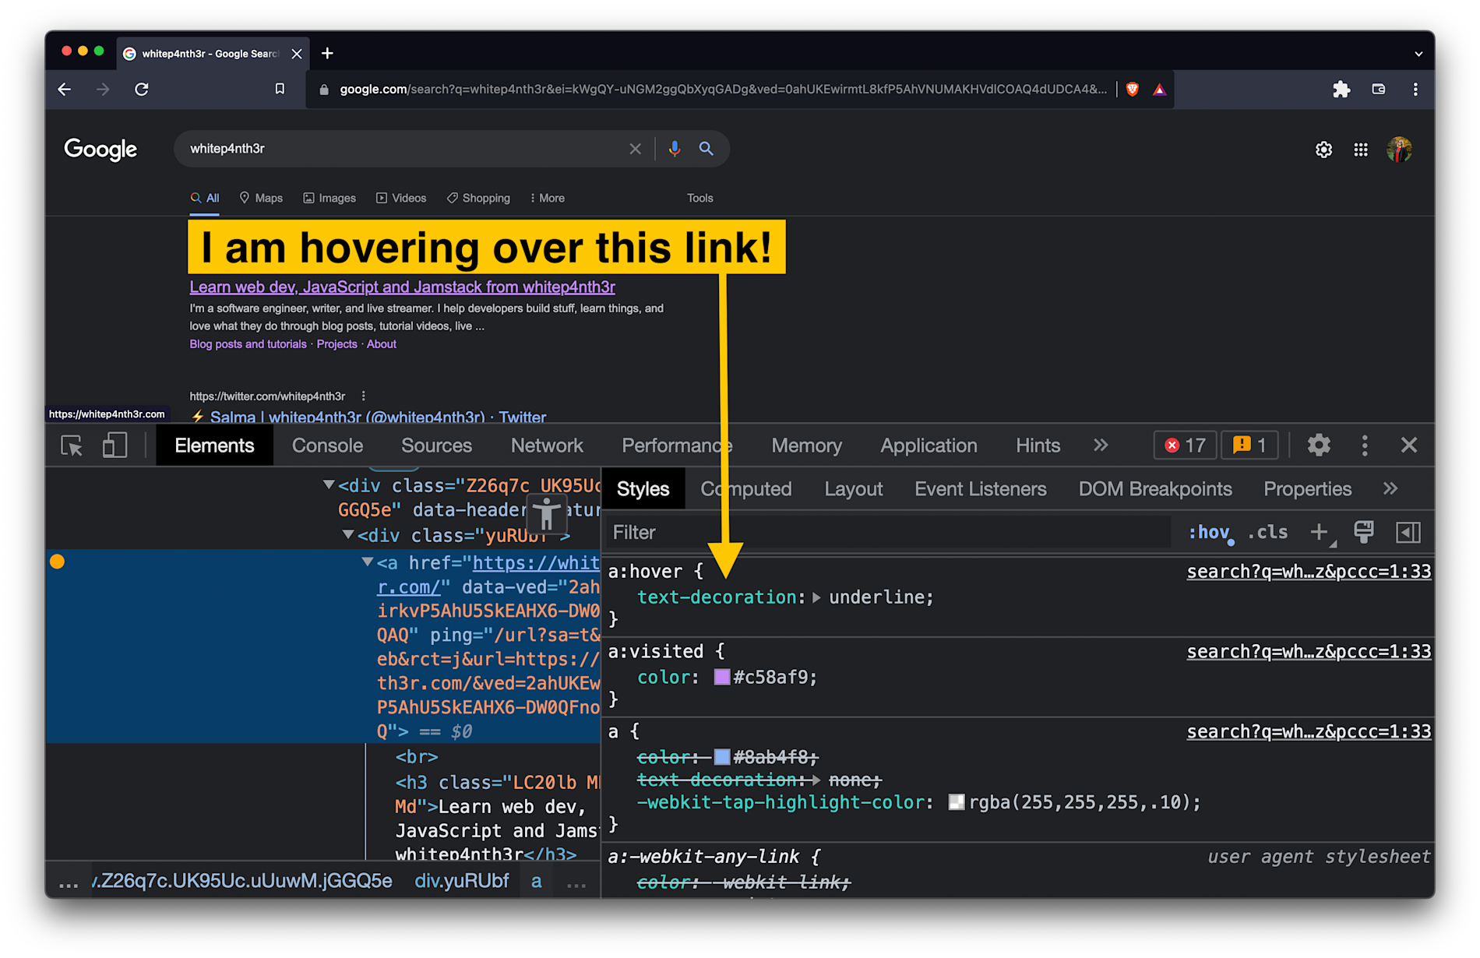Open the console error counter showing 17
1480x958 pixels.
pyautogui.click(x=1184, y=445)
